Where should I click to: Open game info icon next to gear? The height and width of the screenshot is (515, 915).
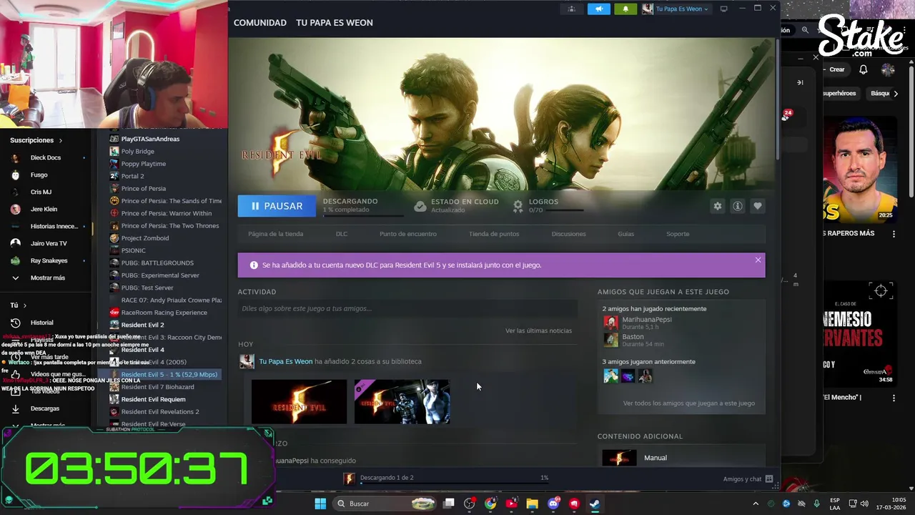[738, 206]
